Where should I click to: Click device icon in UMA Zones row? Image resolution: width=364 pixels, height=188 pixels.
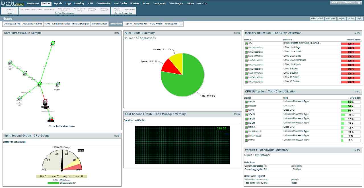click(x=246, y=52)
